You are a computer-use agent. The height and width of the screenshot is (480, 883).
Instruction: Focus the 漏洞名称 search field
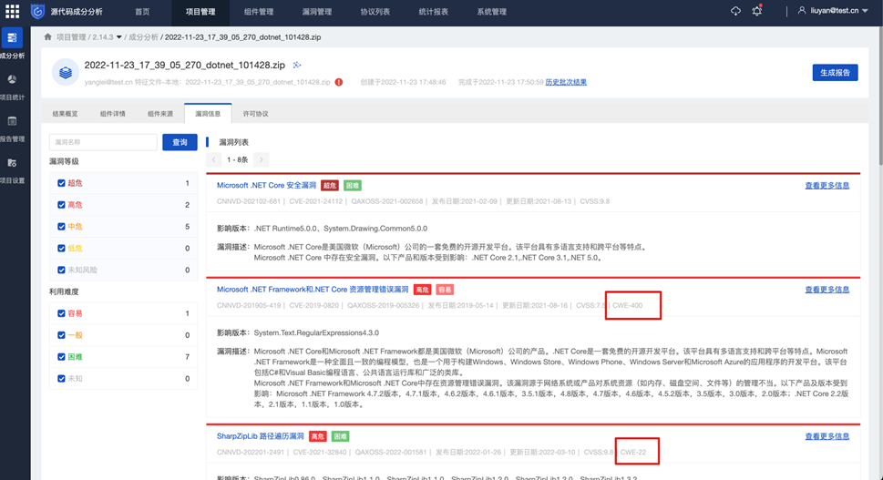103,142
